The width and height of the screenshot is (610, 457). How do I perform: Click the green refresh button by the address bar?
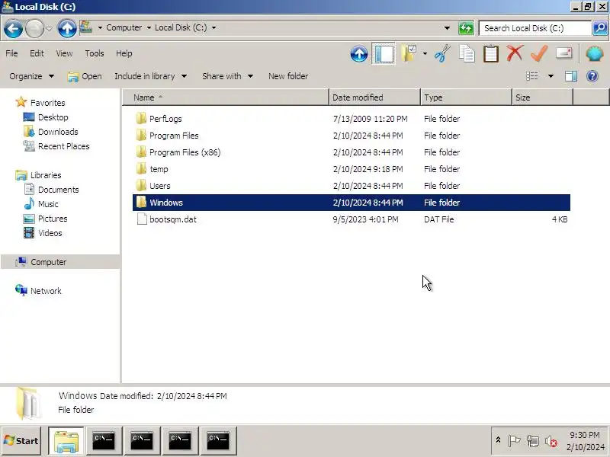click(466, 28)
